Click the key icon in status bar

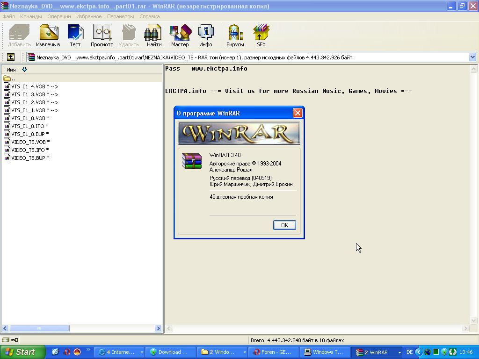15,340
